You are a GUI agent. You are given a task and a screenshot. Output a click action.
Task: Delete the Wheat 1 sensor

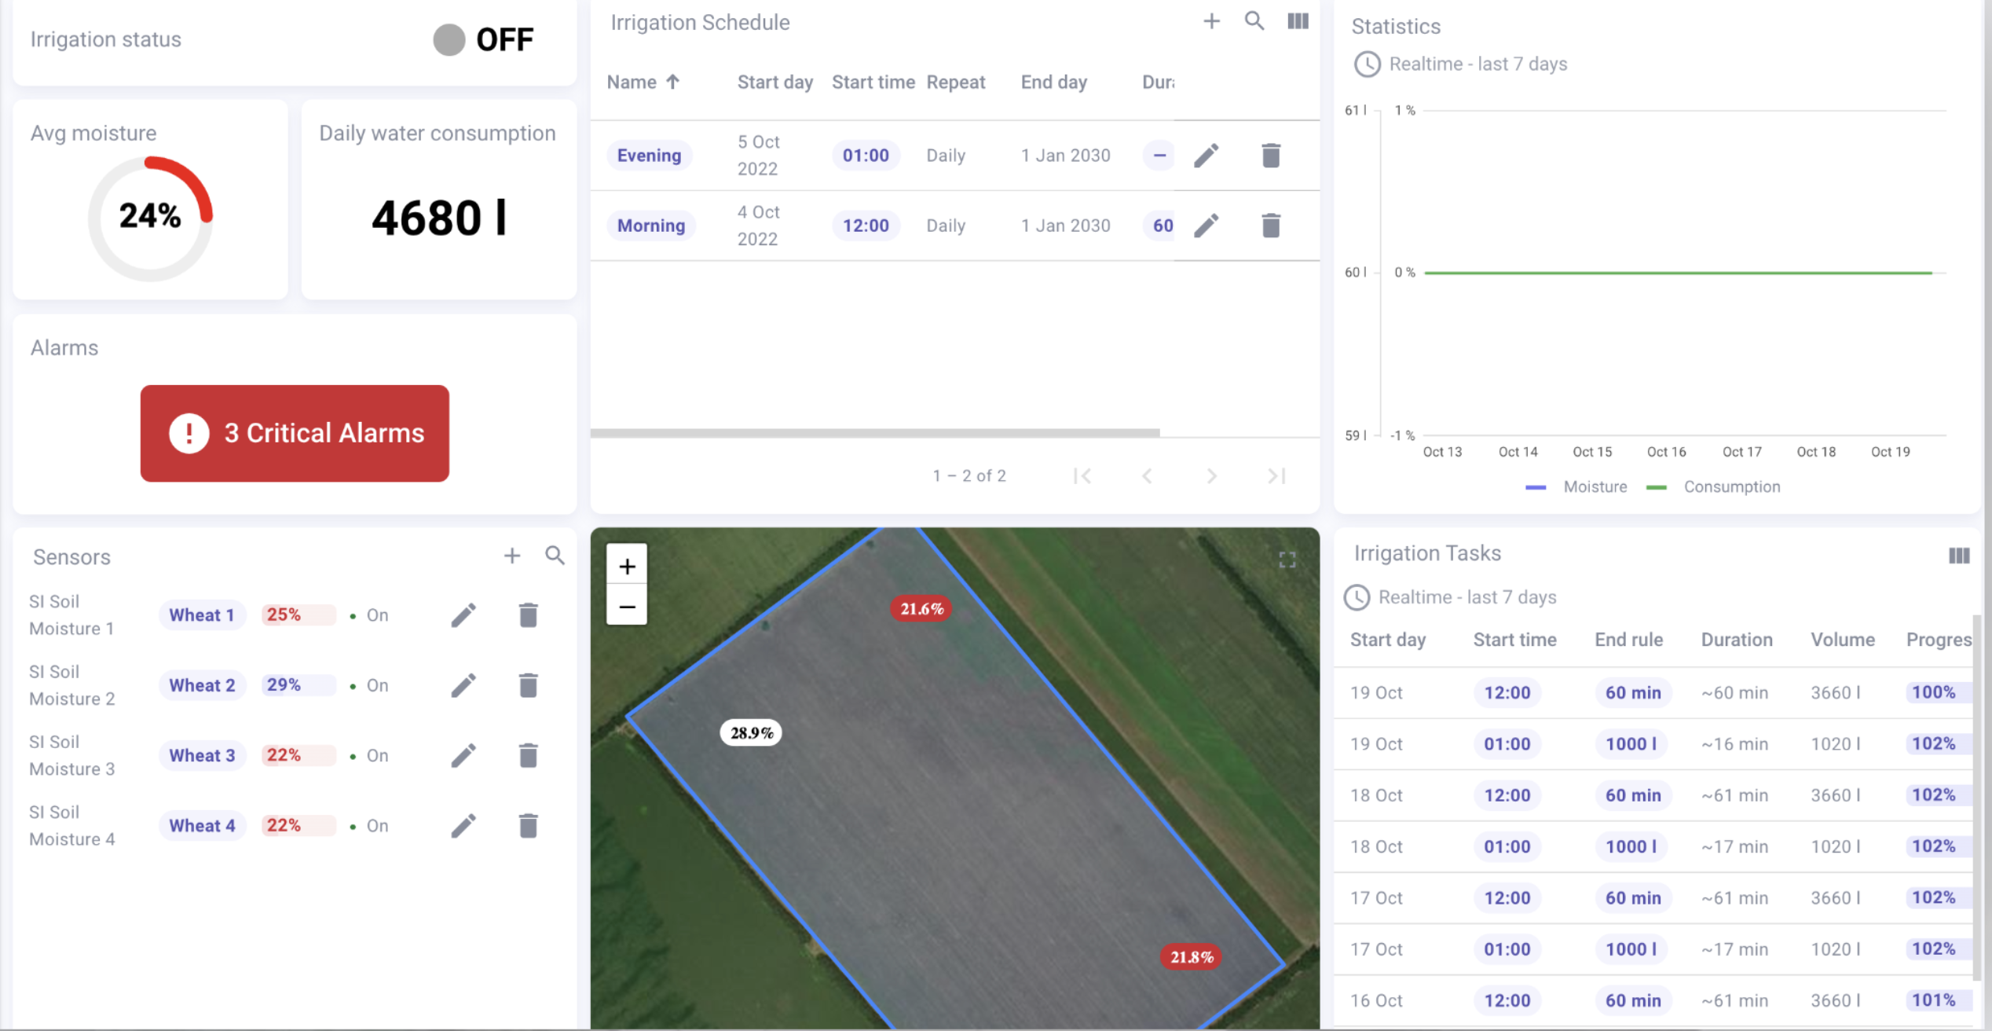pyautogui.click(x=529, y=615)
